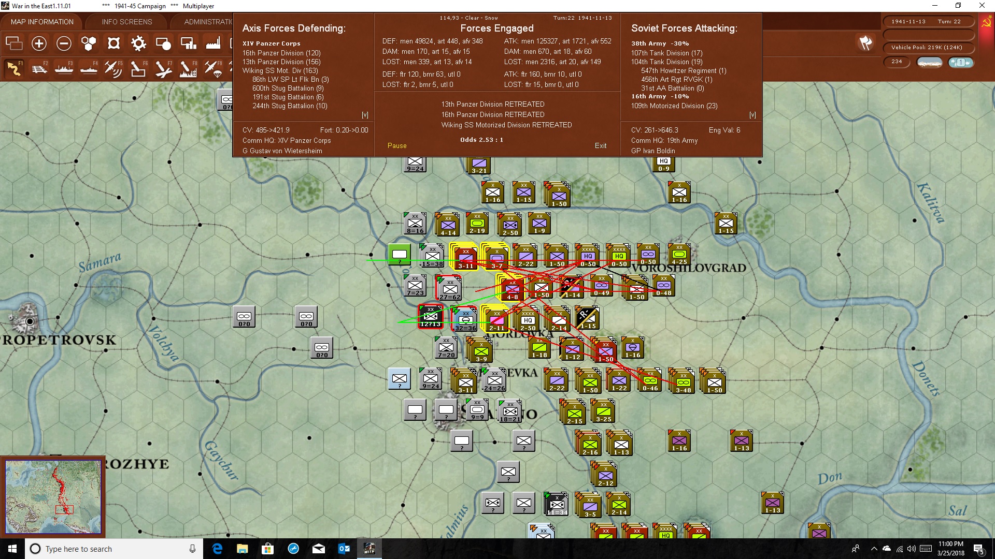Viewport: 995px width, 559px height.
Task: Switch to the ADMINISTRATION tab
Action: point(207,22)
